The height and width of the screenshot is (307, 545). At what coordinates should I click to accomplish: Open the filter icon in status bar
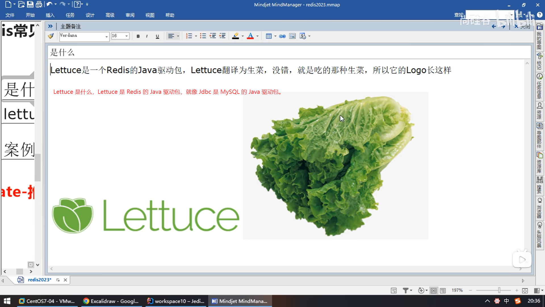pyautogui.click(x=406, y=290)
